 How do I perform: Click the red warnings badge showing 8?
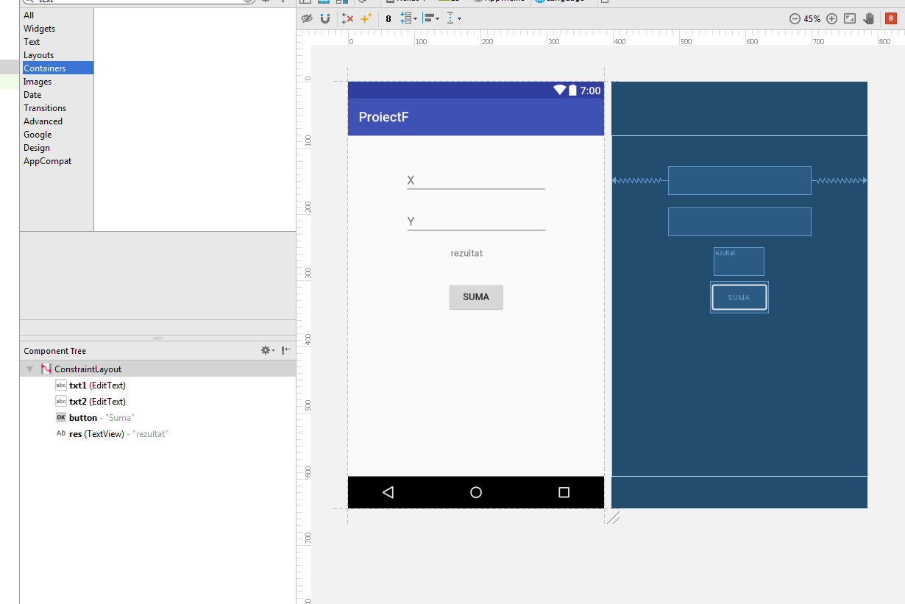890,19
